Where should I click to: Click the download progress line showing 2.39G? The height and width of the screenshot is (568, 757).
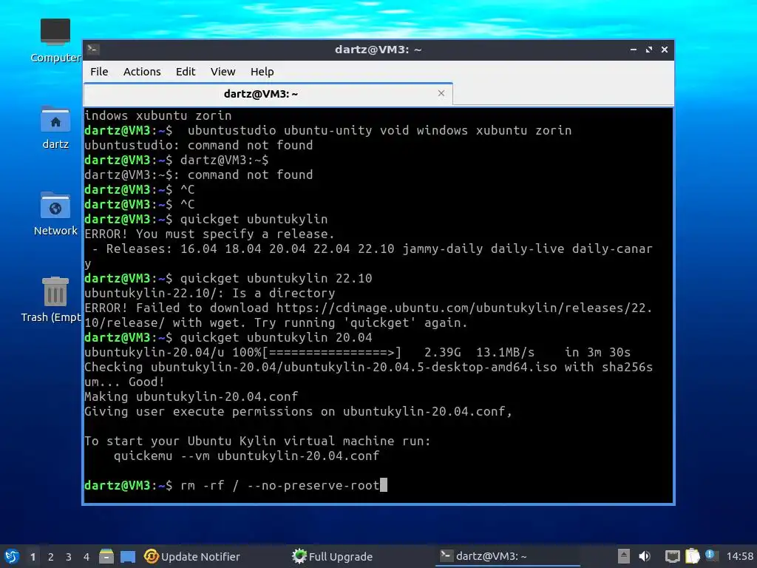click(357, 352)
